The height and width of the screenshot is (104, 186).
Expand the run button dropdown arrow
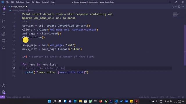pyautogui.click(x=176, y=7)
